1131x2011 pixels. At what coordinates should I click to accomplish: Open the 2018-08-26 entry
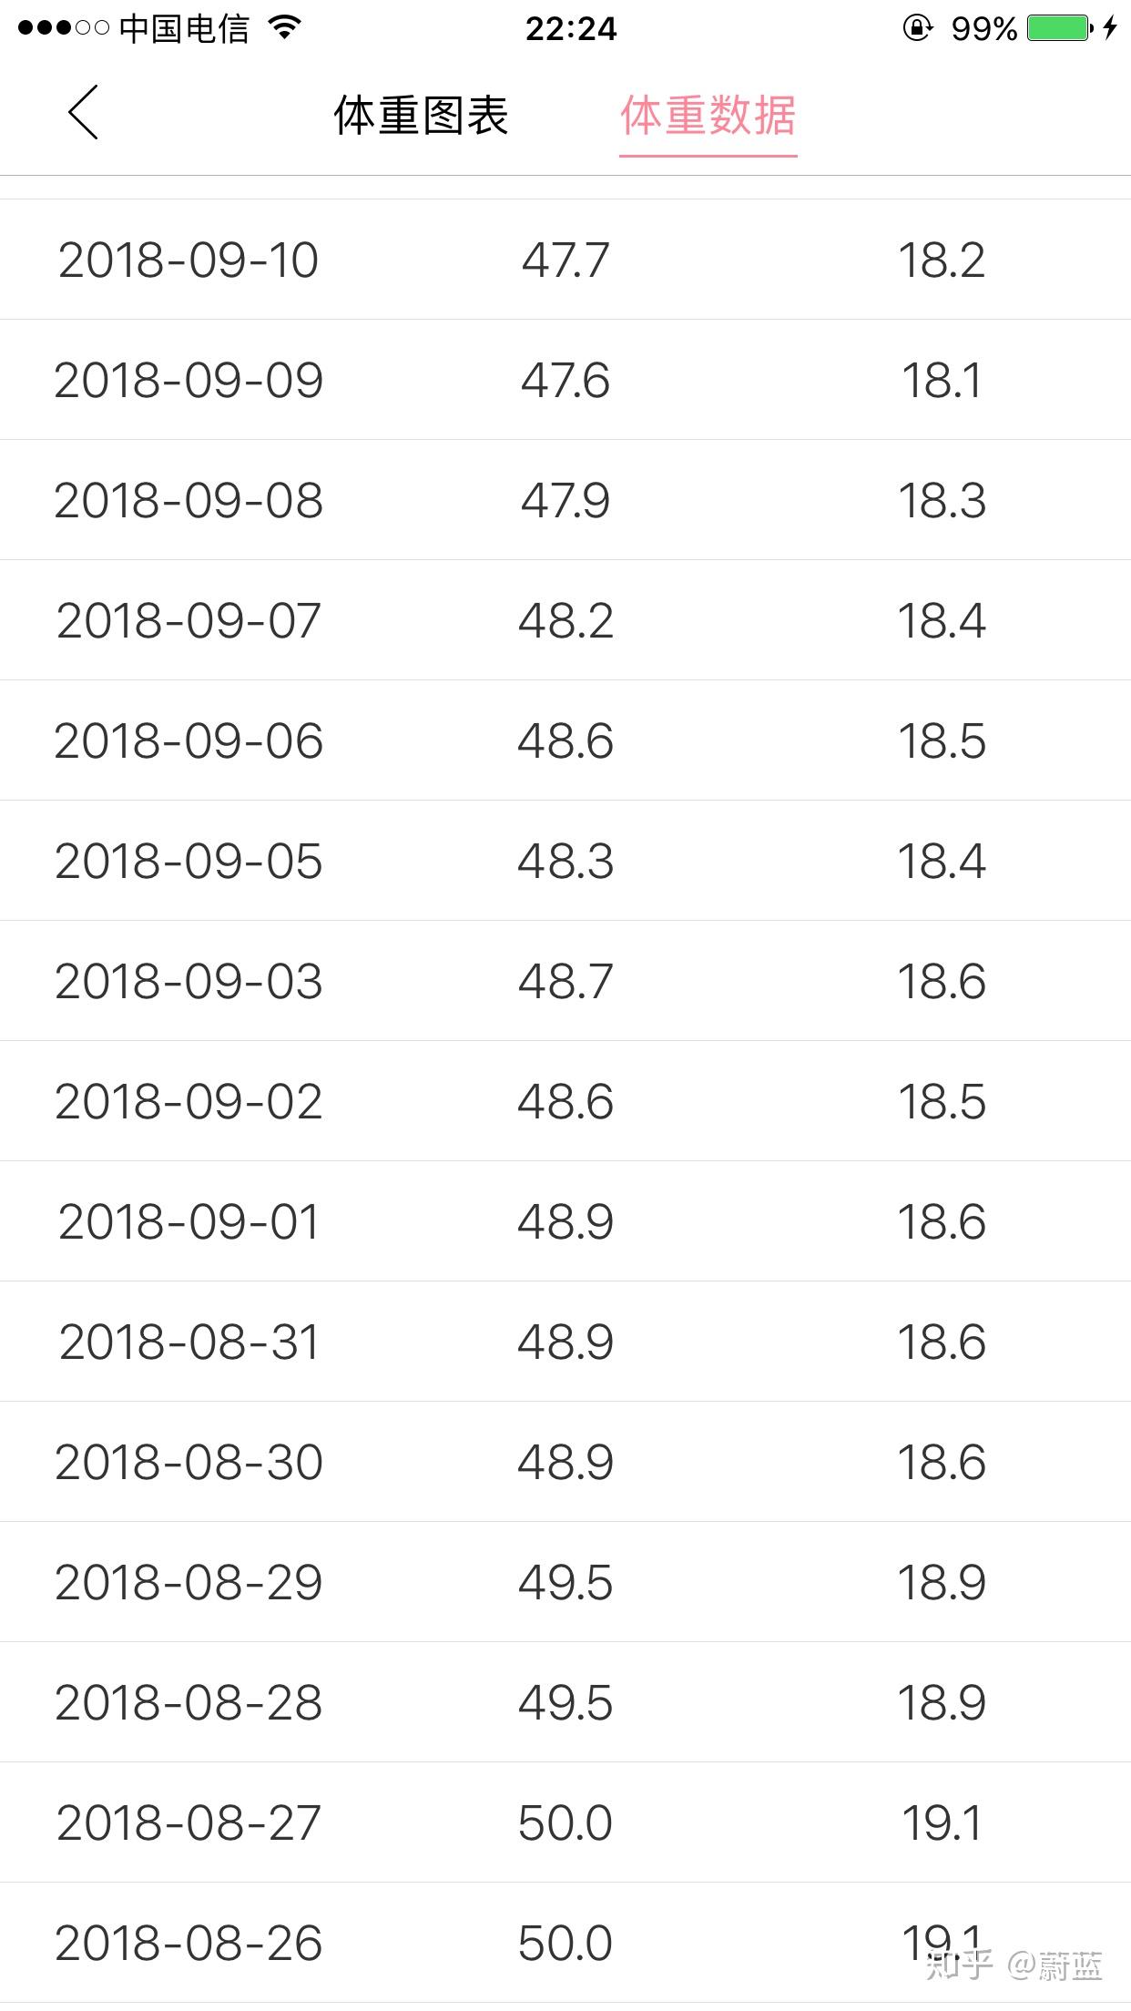pyautogui.click(x=565, y=1943)
